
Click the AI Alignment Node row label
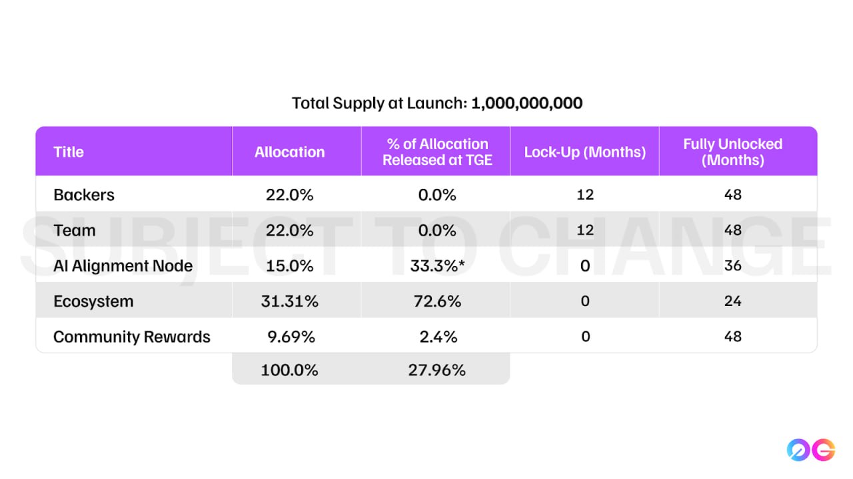pos(123,265)
